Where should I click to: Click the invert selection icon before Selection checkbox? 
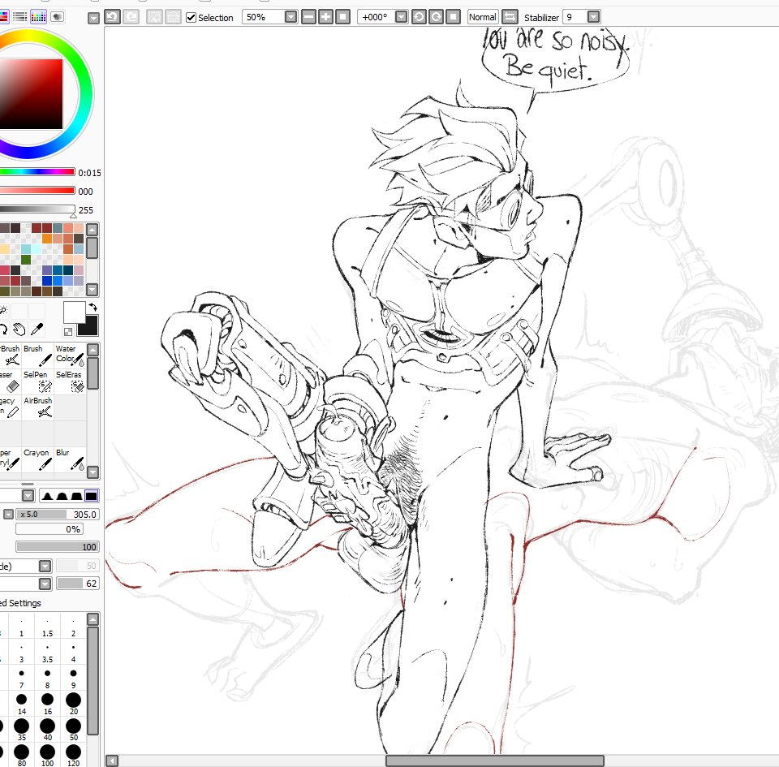pyautogui.click(x=173, y=17)
